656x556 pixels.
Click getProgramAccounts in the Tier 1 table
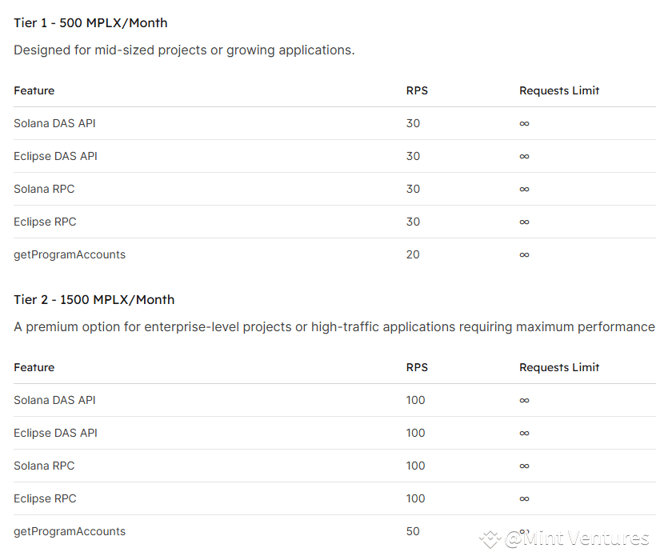pos(70,254)
